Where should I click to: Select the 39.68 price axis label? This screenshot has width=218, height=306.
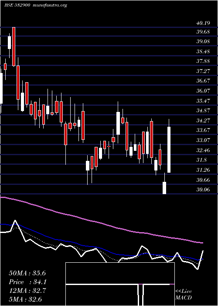(203, 32)
